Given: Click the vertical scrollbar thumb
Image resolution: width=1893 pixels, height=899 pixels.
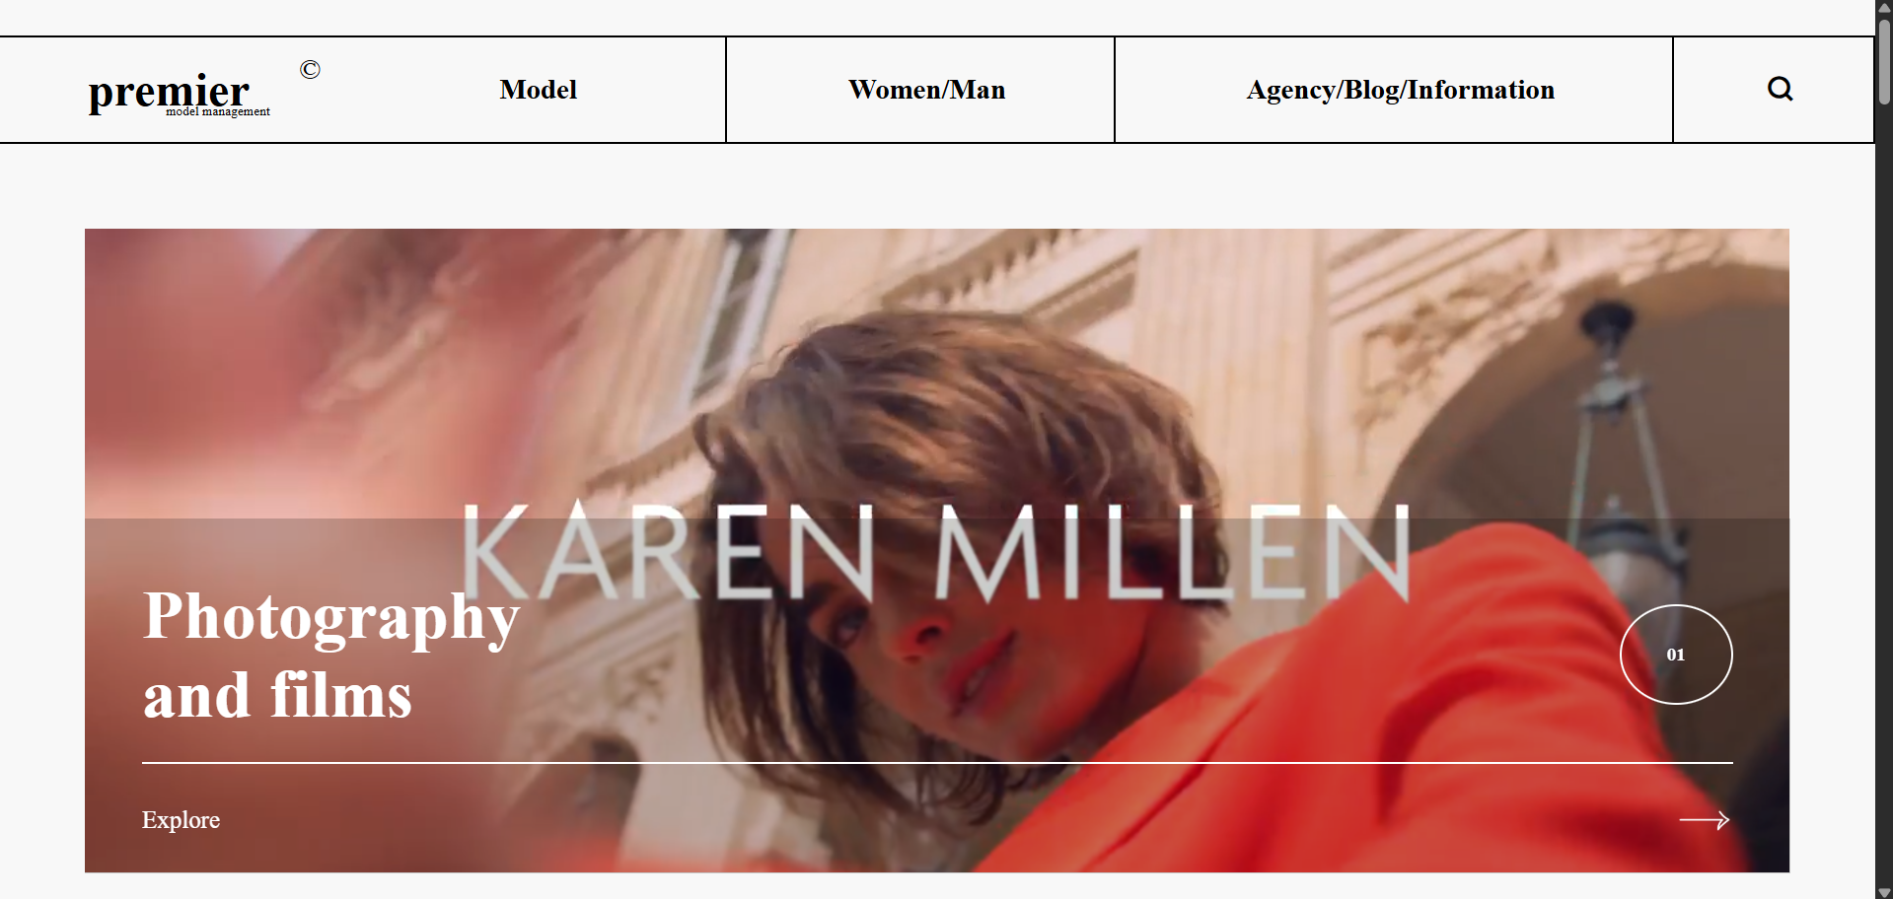Looking at the screenshot, I should (1884, 61).
